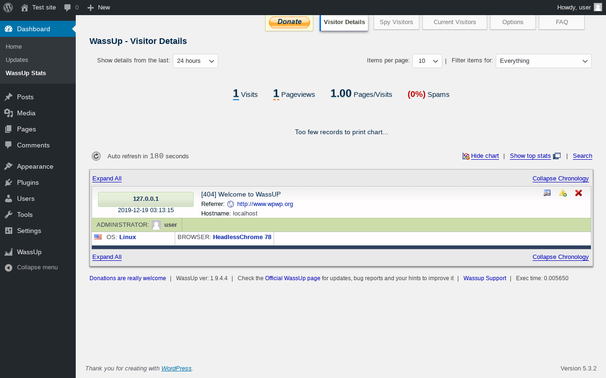The width and height of the screenshot is (606, 378).
Task: Switch to Spy Visitors tab
Action: [x=396, y=22]
